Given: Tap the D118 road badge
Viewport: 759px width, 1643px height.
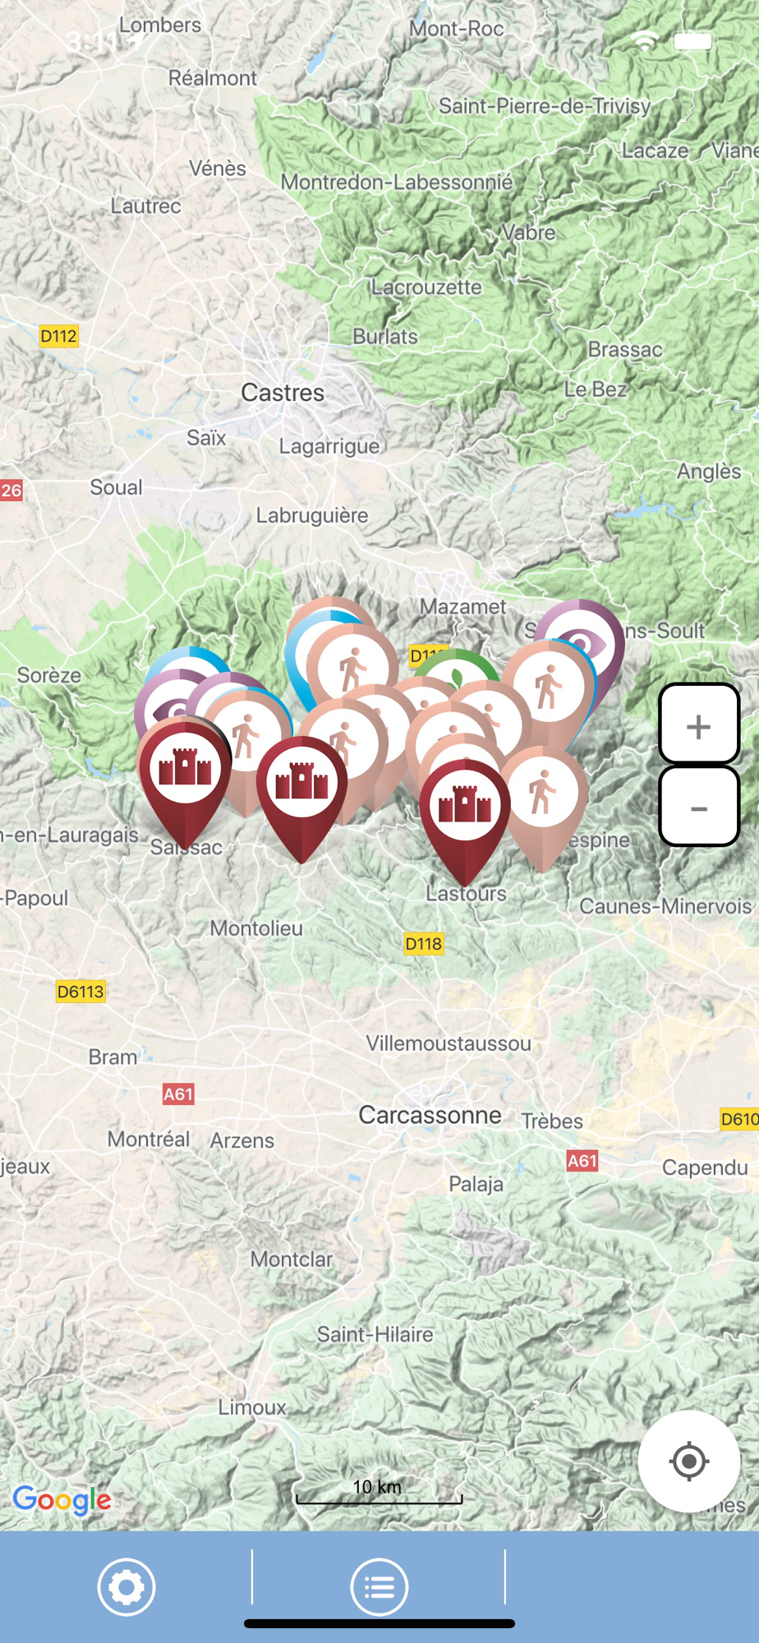Looking at the screenshot, I should 424,944.
